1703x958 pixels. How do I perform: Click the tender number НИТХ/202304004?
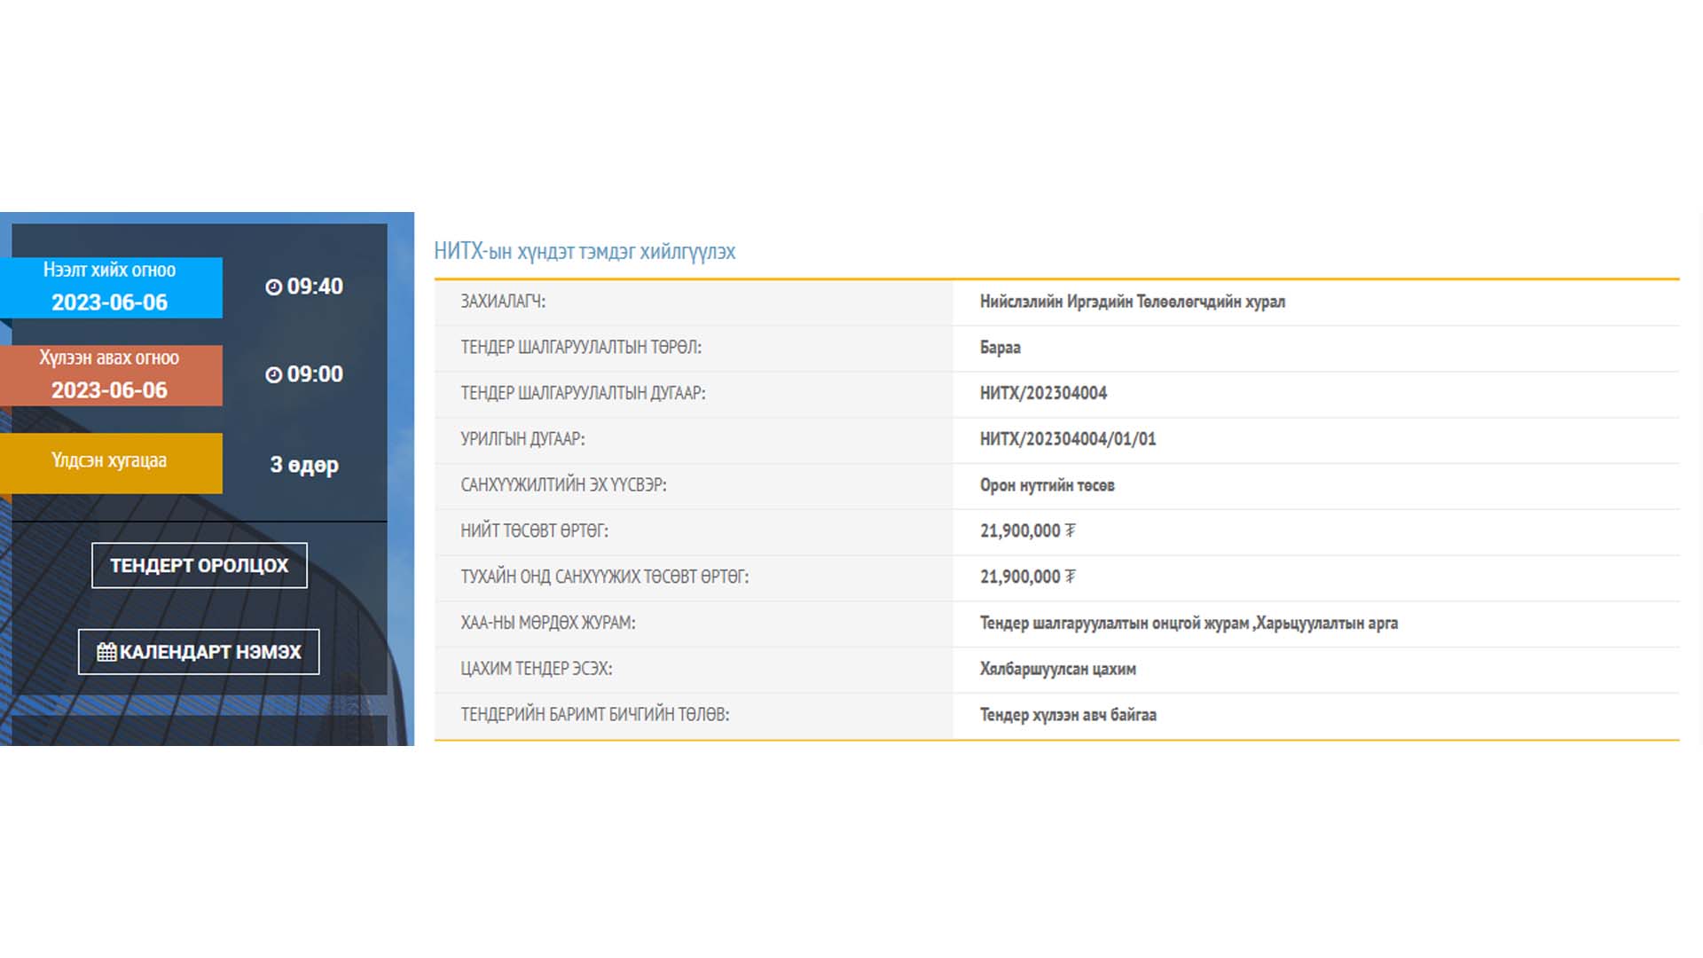(x=1043, y=393)
